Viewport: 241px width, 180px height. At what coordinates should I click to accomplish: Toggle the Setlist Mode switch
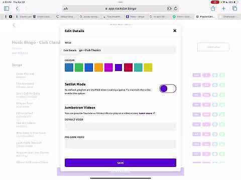click(168, 88)
